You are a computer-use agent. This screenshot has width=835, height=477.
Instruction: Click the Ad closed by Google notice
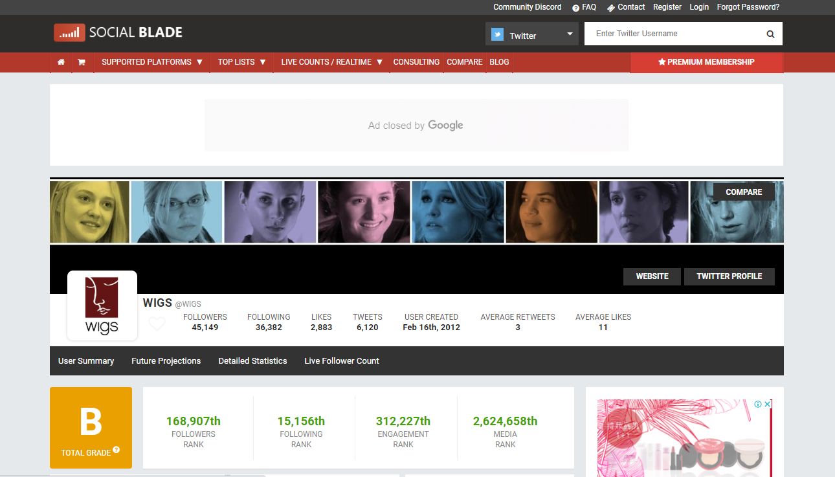point(416,126)
